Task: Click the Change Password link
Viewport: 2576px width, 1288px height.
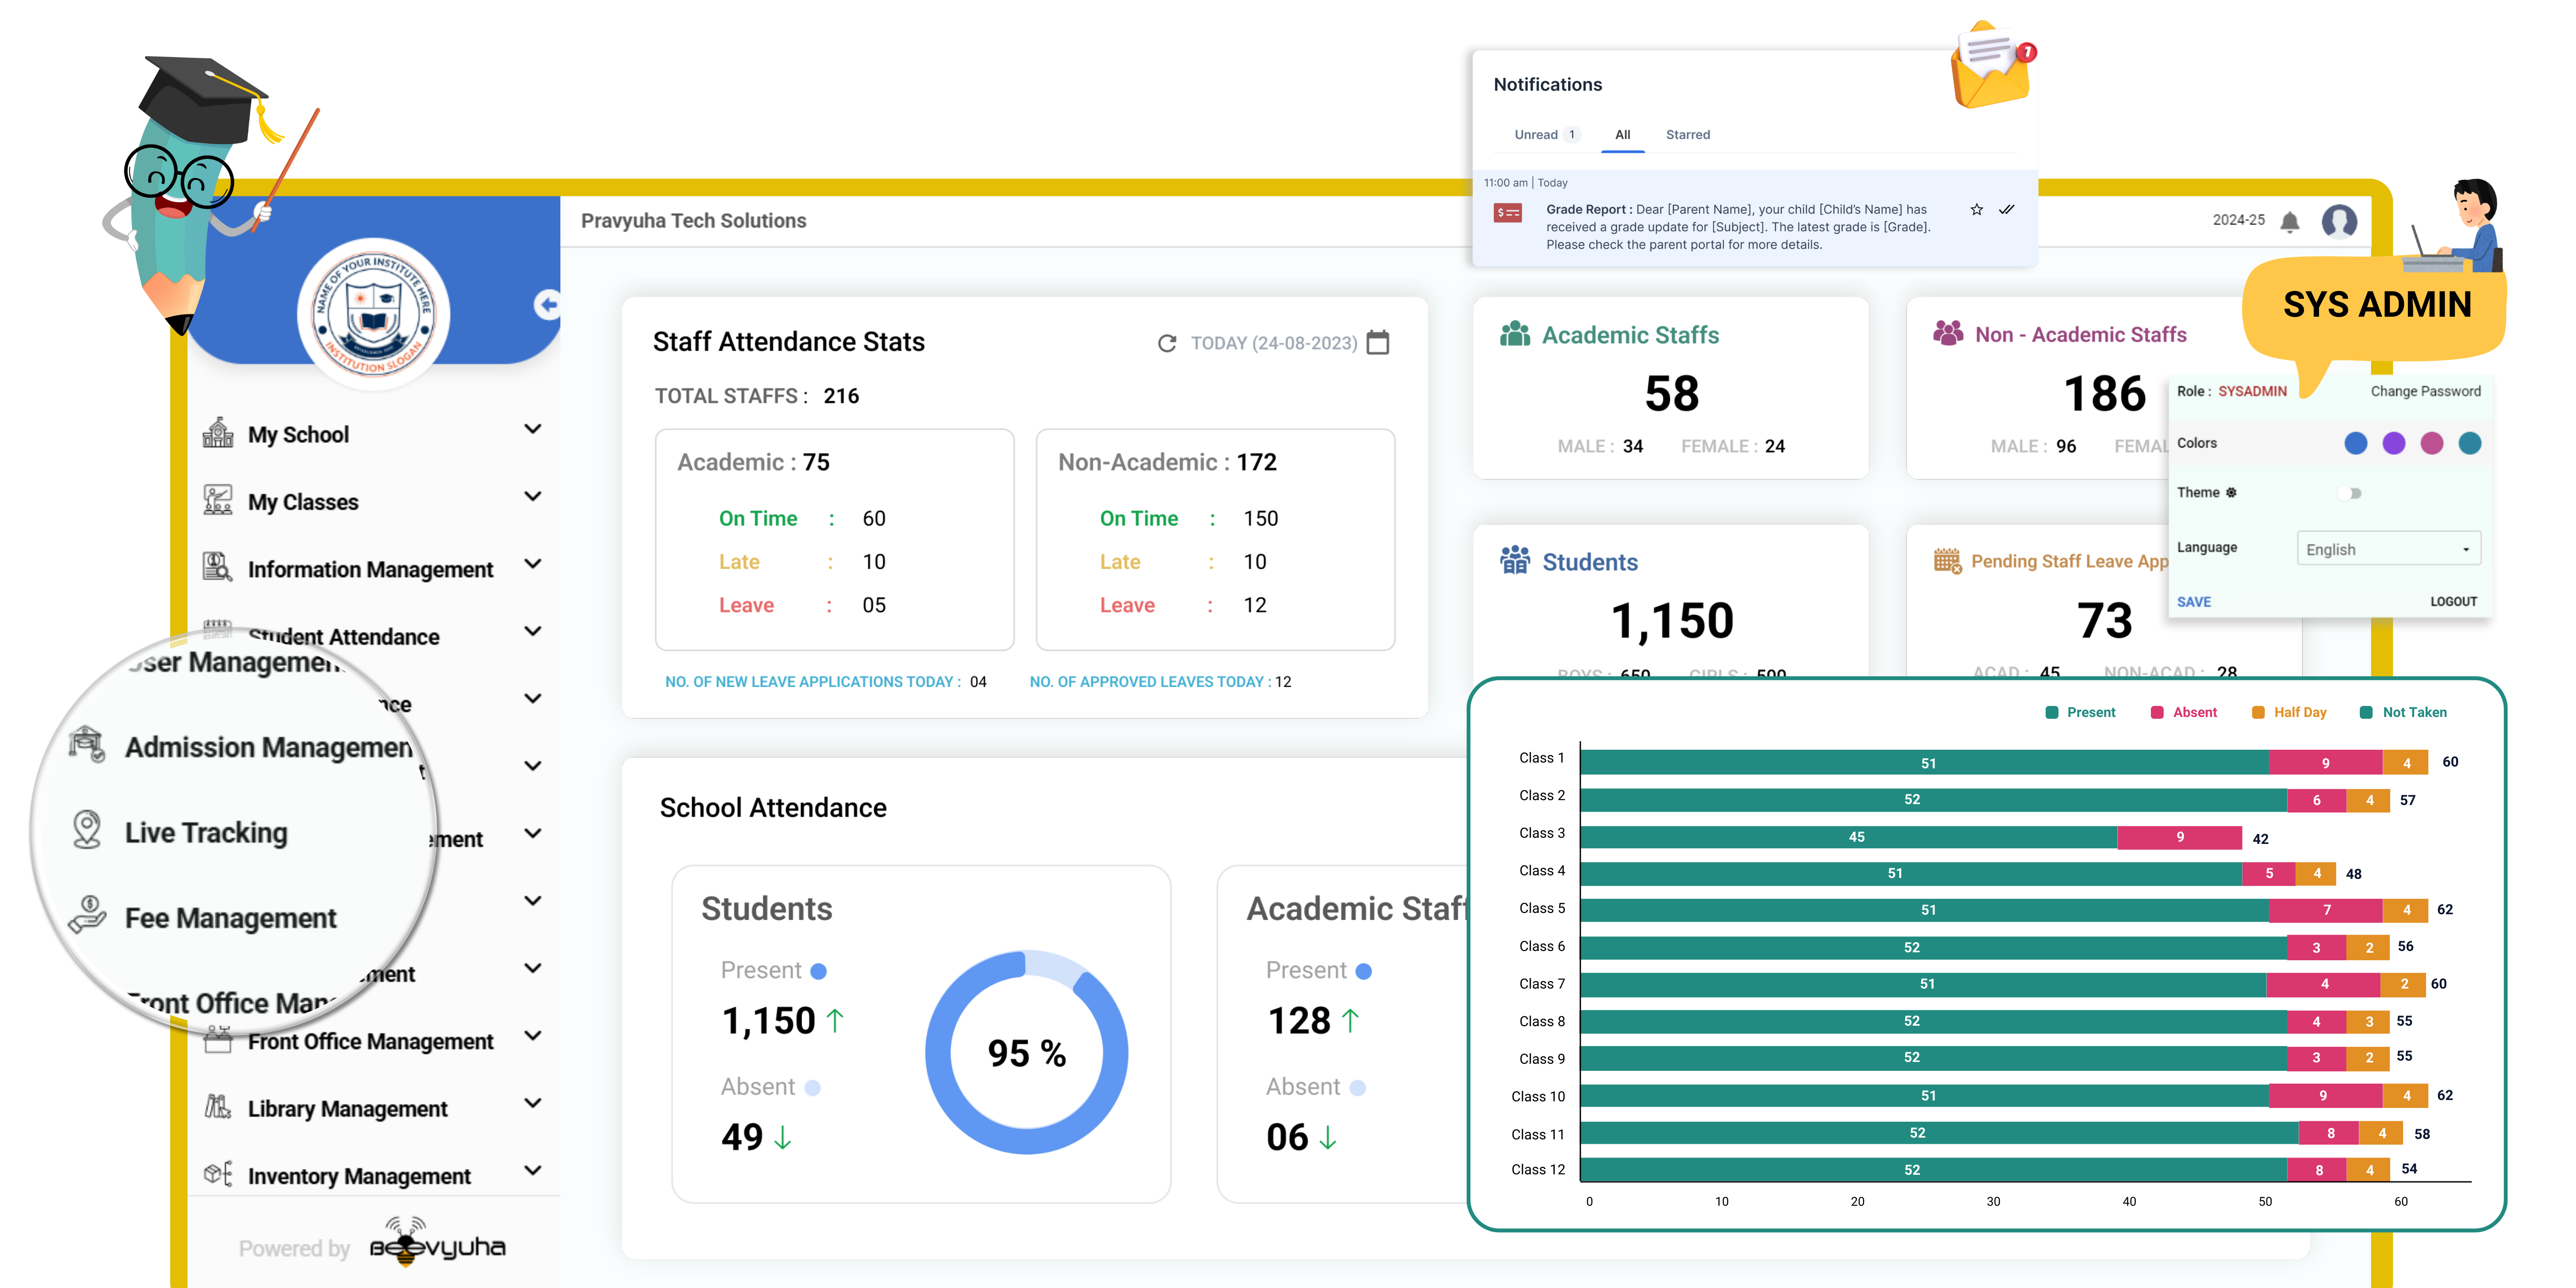Action: point(2425,391)
